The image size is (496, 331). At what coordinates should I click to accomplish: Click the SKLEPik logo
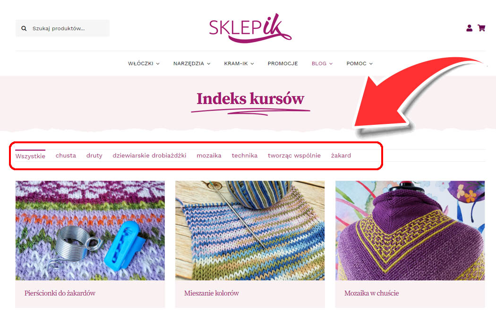coord(250,28)
